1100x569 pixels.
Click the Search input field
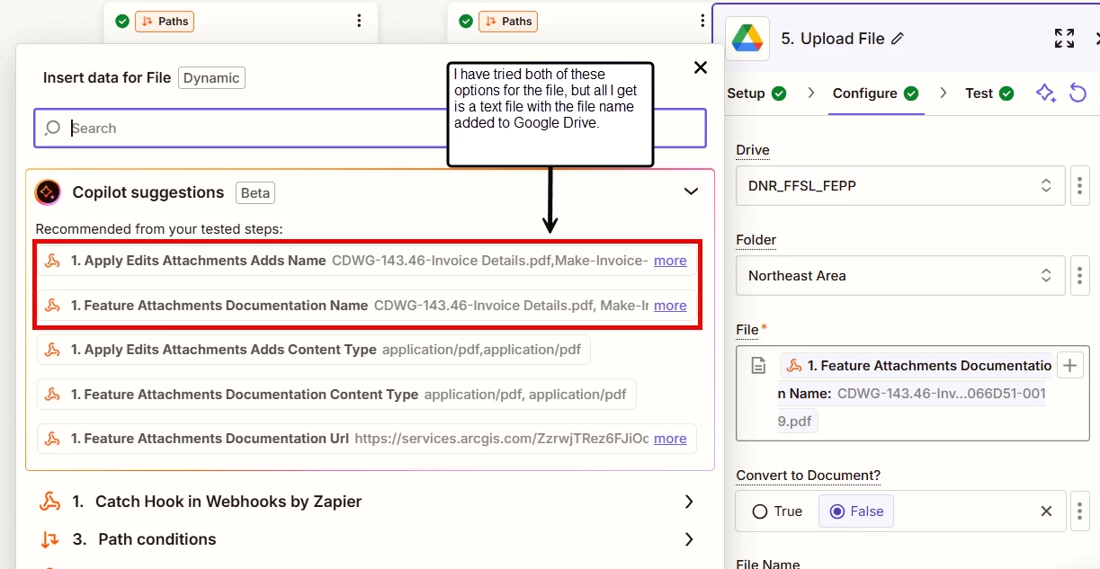click(x=370, y=128)
